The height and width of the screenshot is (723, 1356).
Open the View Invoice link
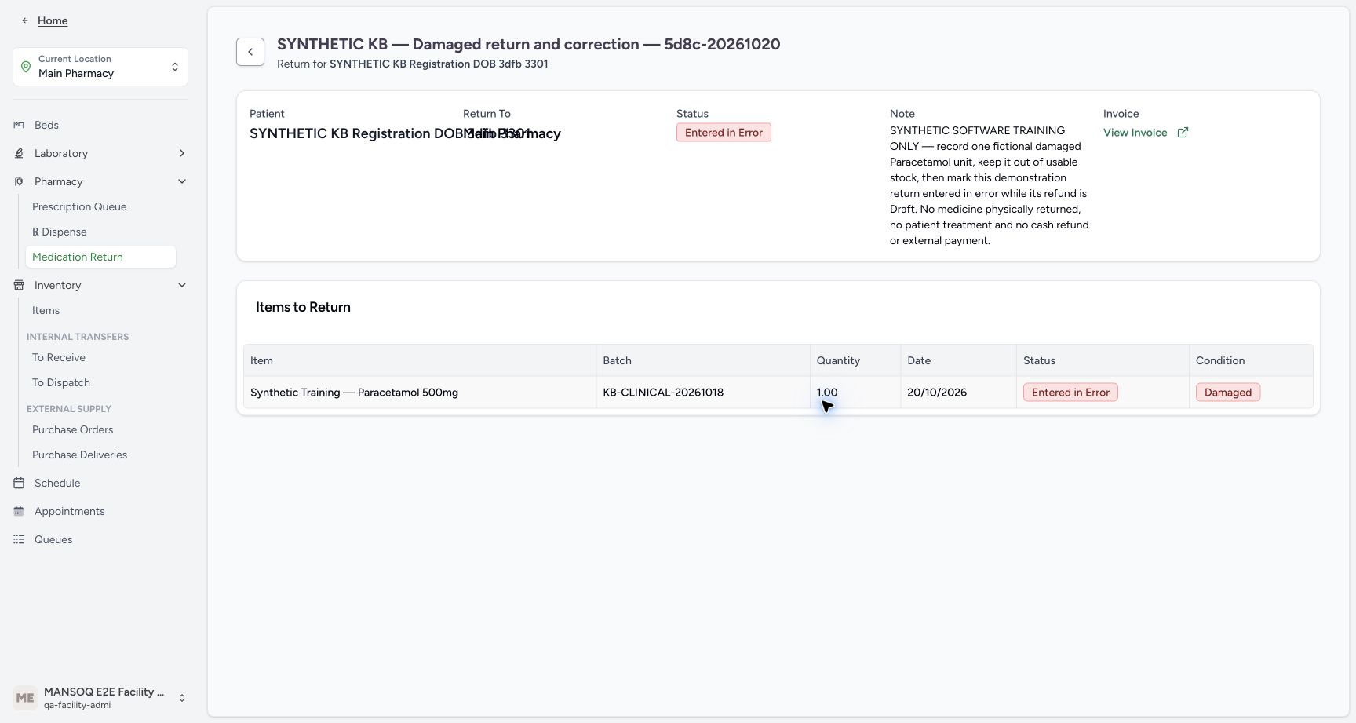pos(1135,133)
